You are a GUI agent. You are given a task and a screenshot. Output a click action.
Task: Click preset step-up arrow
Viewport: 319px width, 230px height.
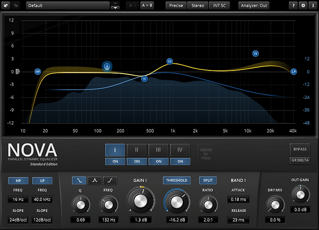point(115,3)
